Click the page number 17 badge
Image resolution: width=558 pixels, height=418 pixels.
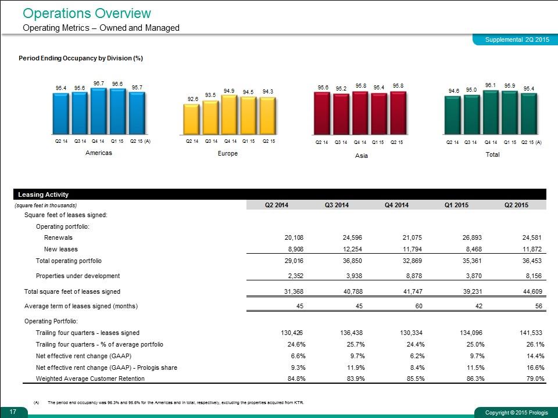click(13, 412)
